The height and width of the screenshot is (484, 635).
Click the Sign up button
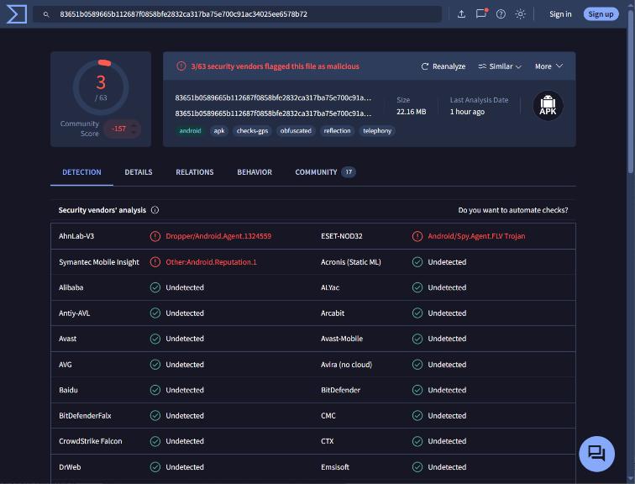pyautogui.click(x=601, y=14)
